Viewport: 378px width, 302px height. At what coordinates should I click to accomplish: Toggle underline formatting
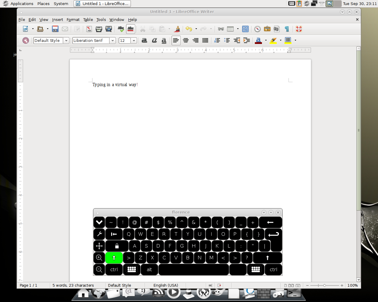tap(164, 40)
